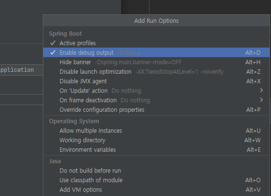271x196 pixels.
Task: Enable the Hide banner option
Action: click(x=156, y=62)
